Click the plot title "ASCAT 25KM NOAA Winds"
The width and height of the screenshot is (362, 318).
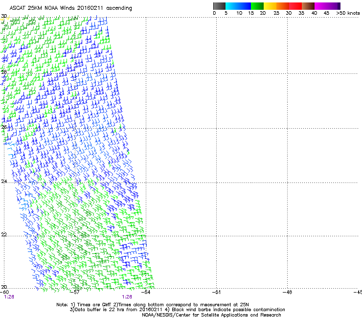point(43,8)
